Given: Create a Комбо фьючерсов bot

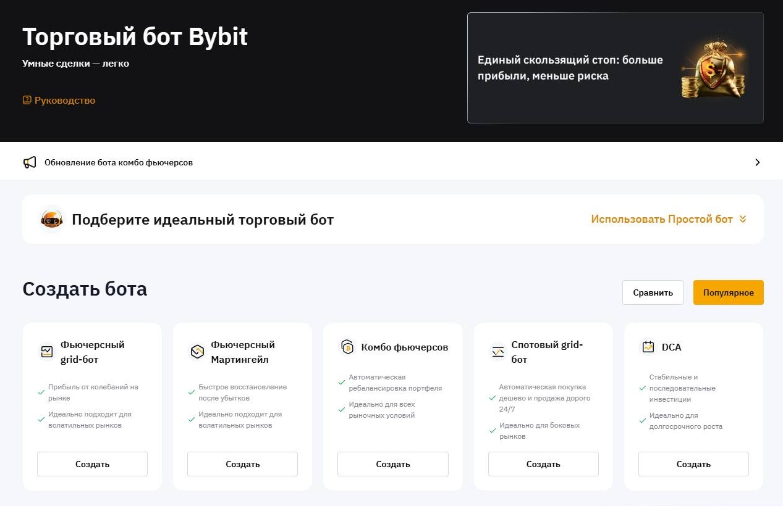Looking at the screenshot, I should pyautogui.click(x=392, y=464).
